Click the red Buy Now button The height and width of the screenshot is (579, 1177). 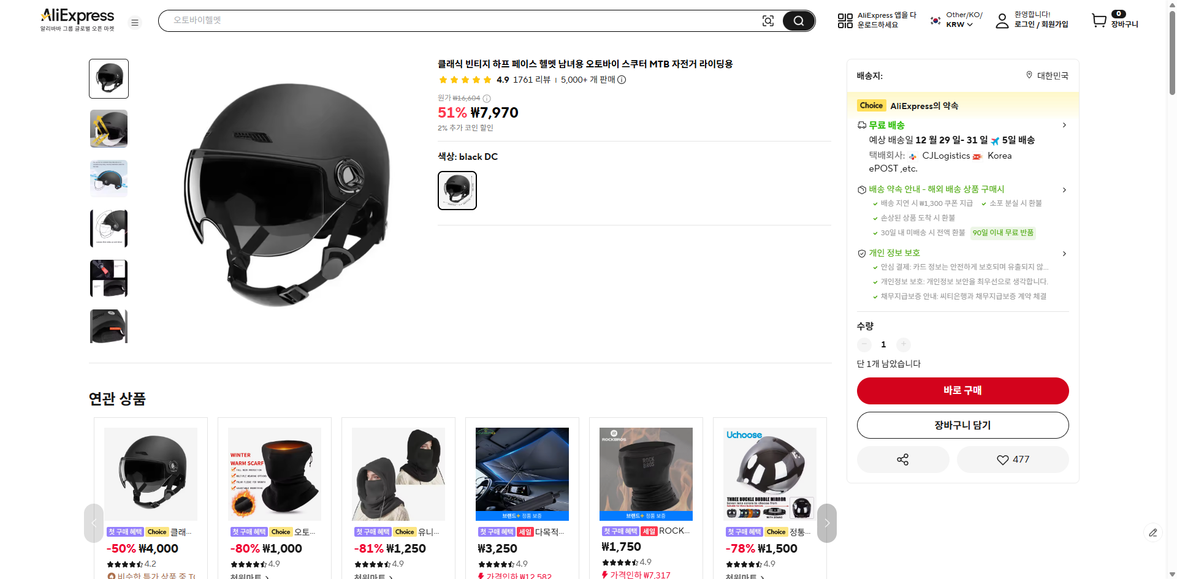(962, 391)
